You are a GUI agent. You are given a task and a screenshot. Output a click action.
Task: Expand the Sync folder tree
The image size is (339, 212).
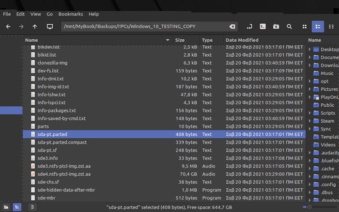(309, 129)
